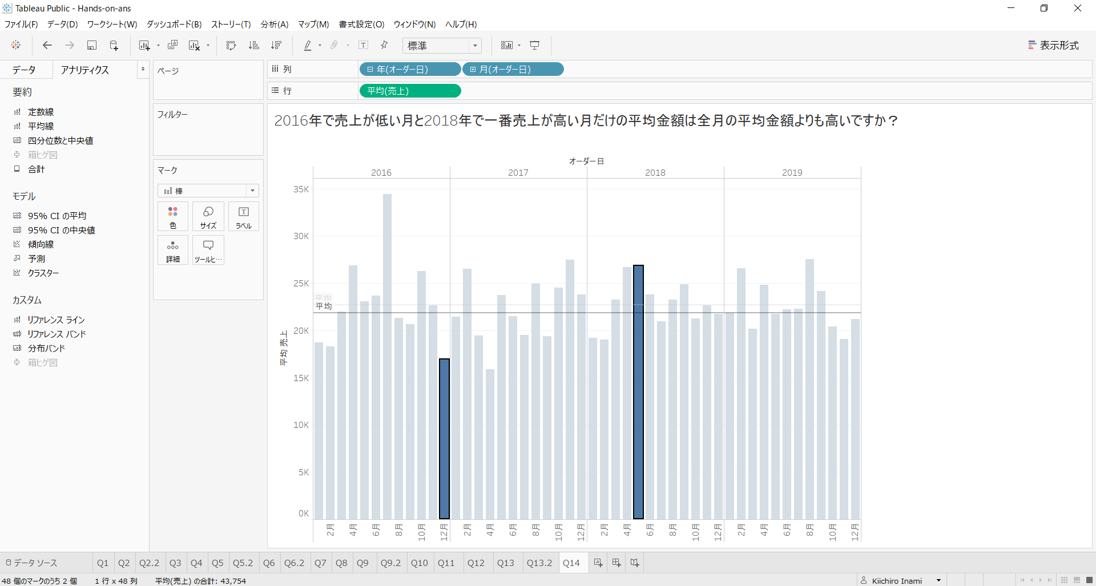The image size is (1096, 586).
Task: Swap rows and columns icon
Action: (231, 45)
